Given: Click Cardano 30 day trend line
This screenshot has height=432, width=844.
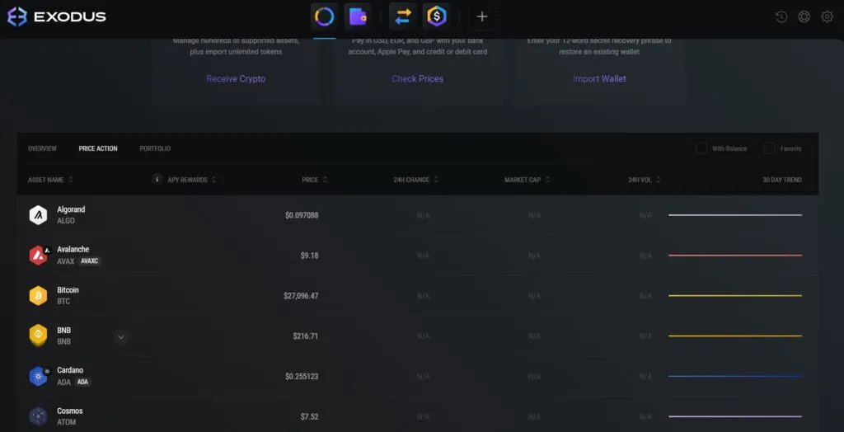Looking at the screenshot, I should pyautogui.click(x=734, y=376).
